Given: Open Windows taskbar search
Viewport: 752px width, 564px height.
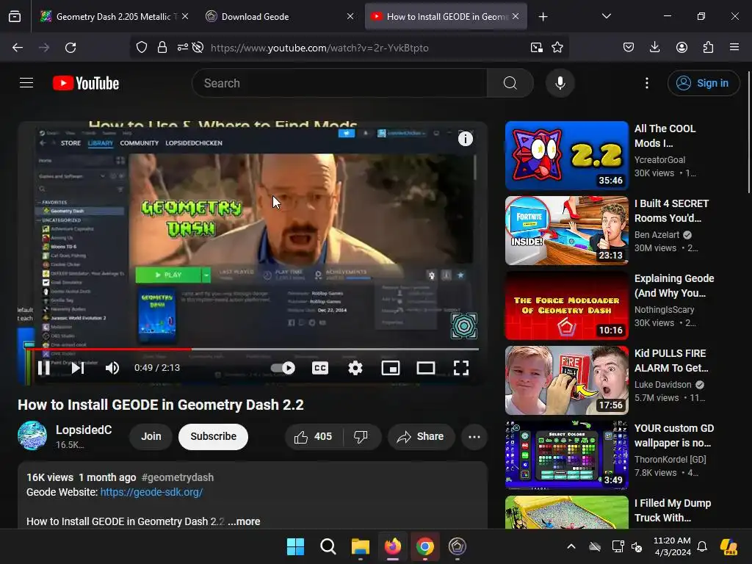Looking at the screenshot, I should pos(328,546).
